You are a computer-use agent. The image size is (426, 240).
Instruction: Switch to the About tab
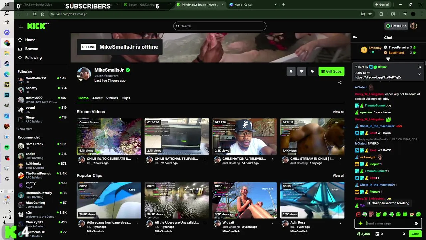97,98
